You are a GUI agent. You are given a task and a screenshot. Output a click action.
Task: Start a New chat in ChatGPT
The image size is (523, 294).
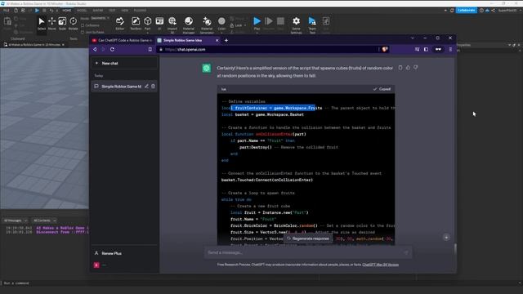tap(124, 63)
